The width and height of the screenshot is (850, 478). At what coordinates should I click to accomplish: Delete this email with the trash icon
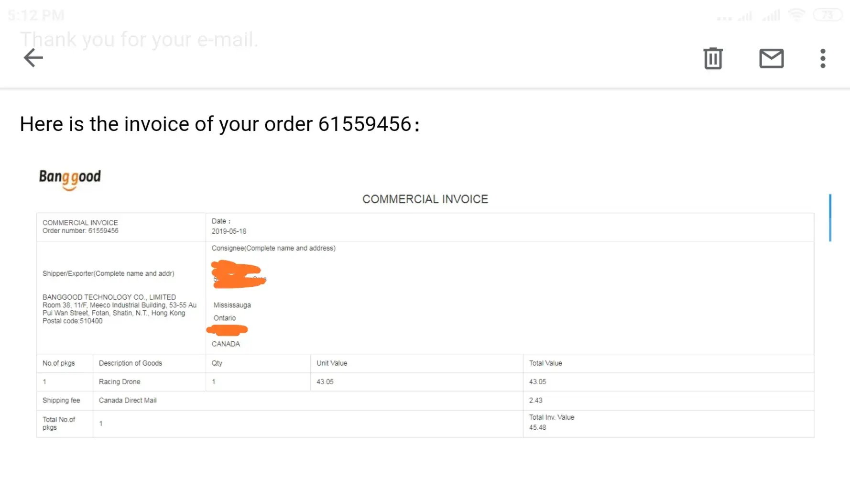tap(713, 58)
